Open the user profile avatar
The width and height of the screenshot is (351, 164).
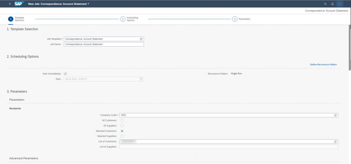340,4
